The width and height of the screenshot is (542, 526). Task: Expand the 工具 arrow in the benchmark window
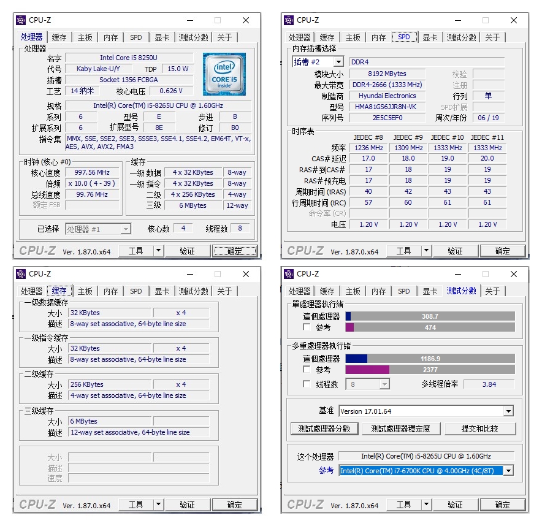click(426, 505)
